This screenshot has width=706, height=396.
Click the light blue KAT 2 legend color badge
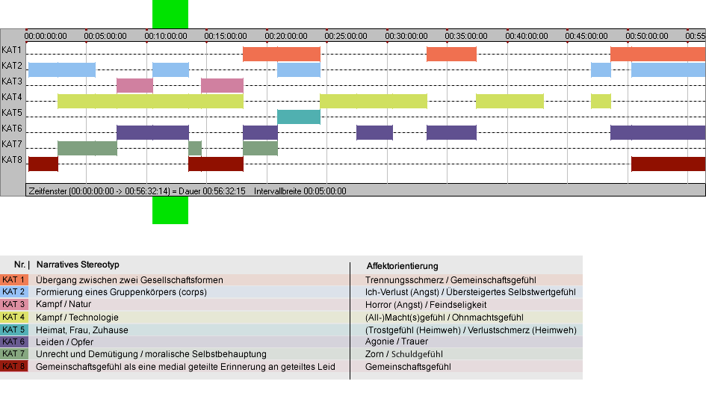(14, 292)
